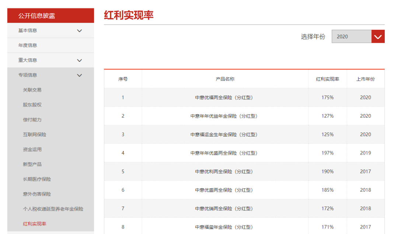This screenshot has width=398, height=234.
Task: Click the 175% dividend rate cell
Action: (328, 97)
